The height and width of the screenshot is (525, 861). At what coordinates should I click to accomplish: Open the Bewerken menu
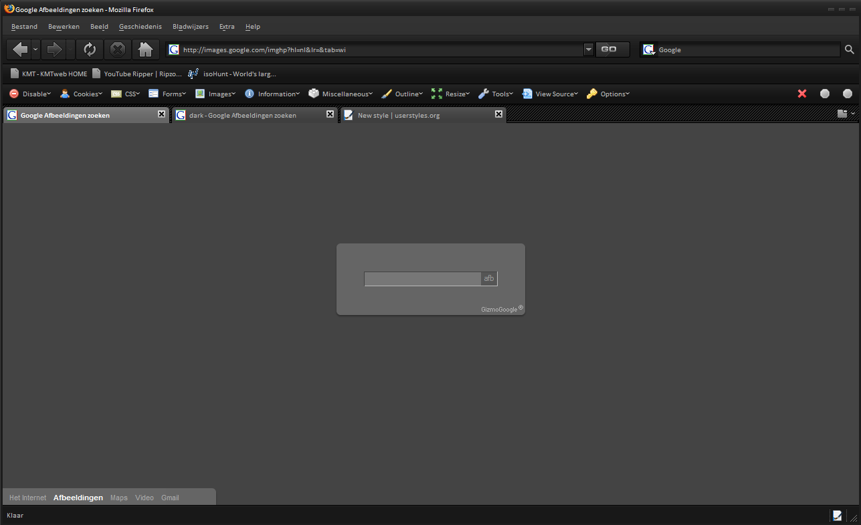coord(64,27)
